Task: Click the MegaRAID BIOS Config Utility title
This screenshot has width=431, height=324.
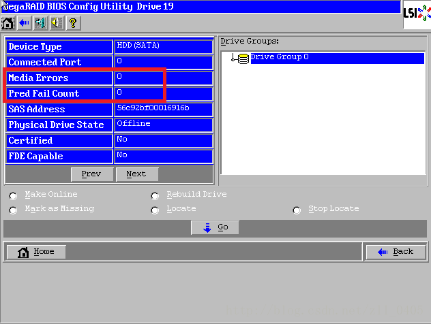Action: click(89, 6)
